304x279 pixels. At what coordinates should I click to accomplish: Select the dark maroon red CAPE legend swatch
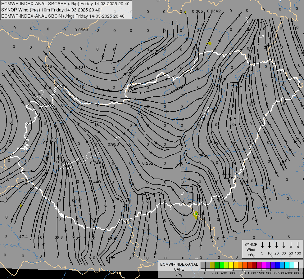point(255,265)
